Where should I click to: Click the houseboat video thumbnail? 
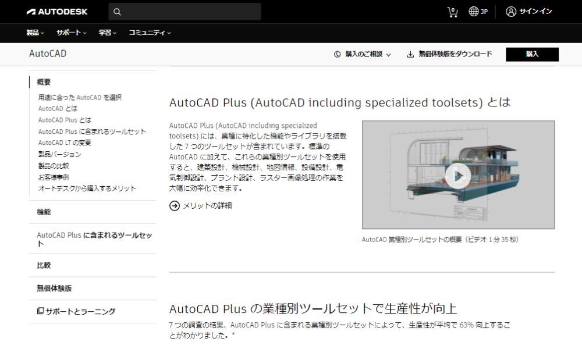(458, 174)
